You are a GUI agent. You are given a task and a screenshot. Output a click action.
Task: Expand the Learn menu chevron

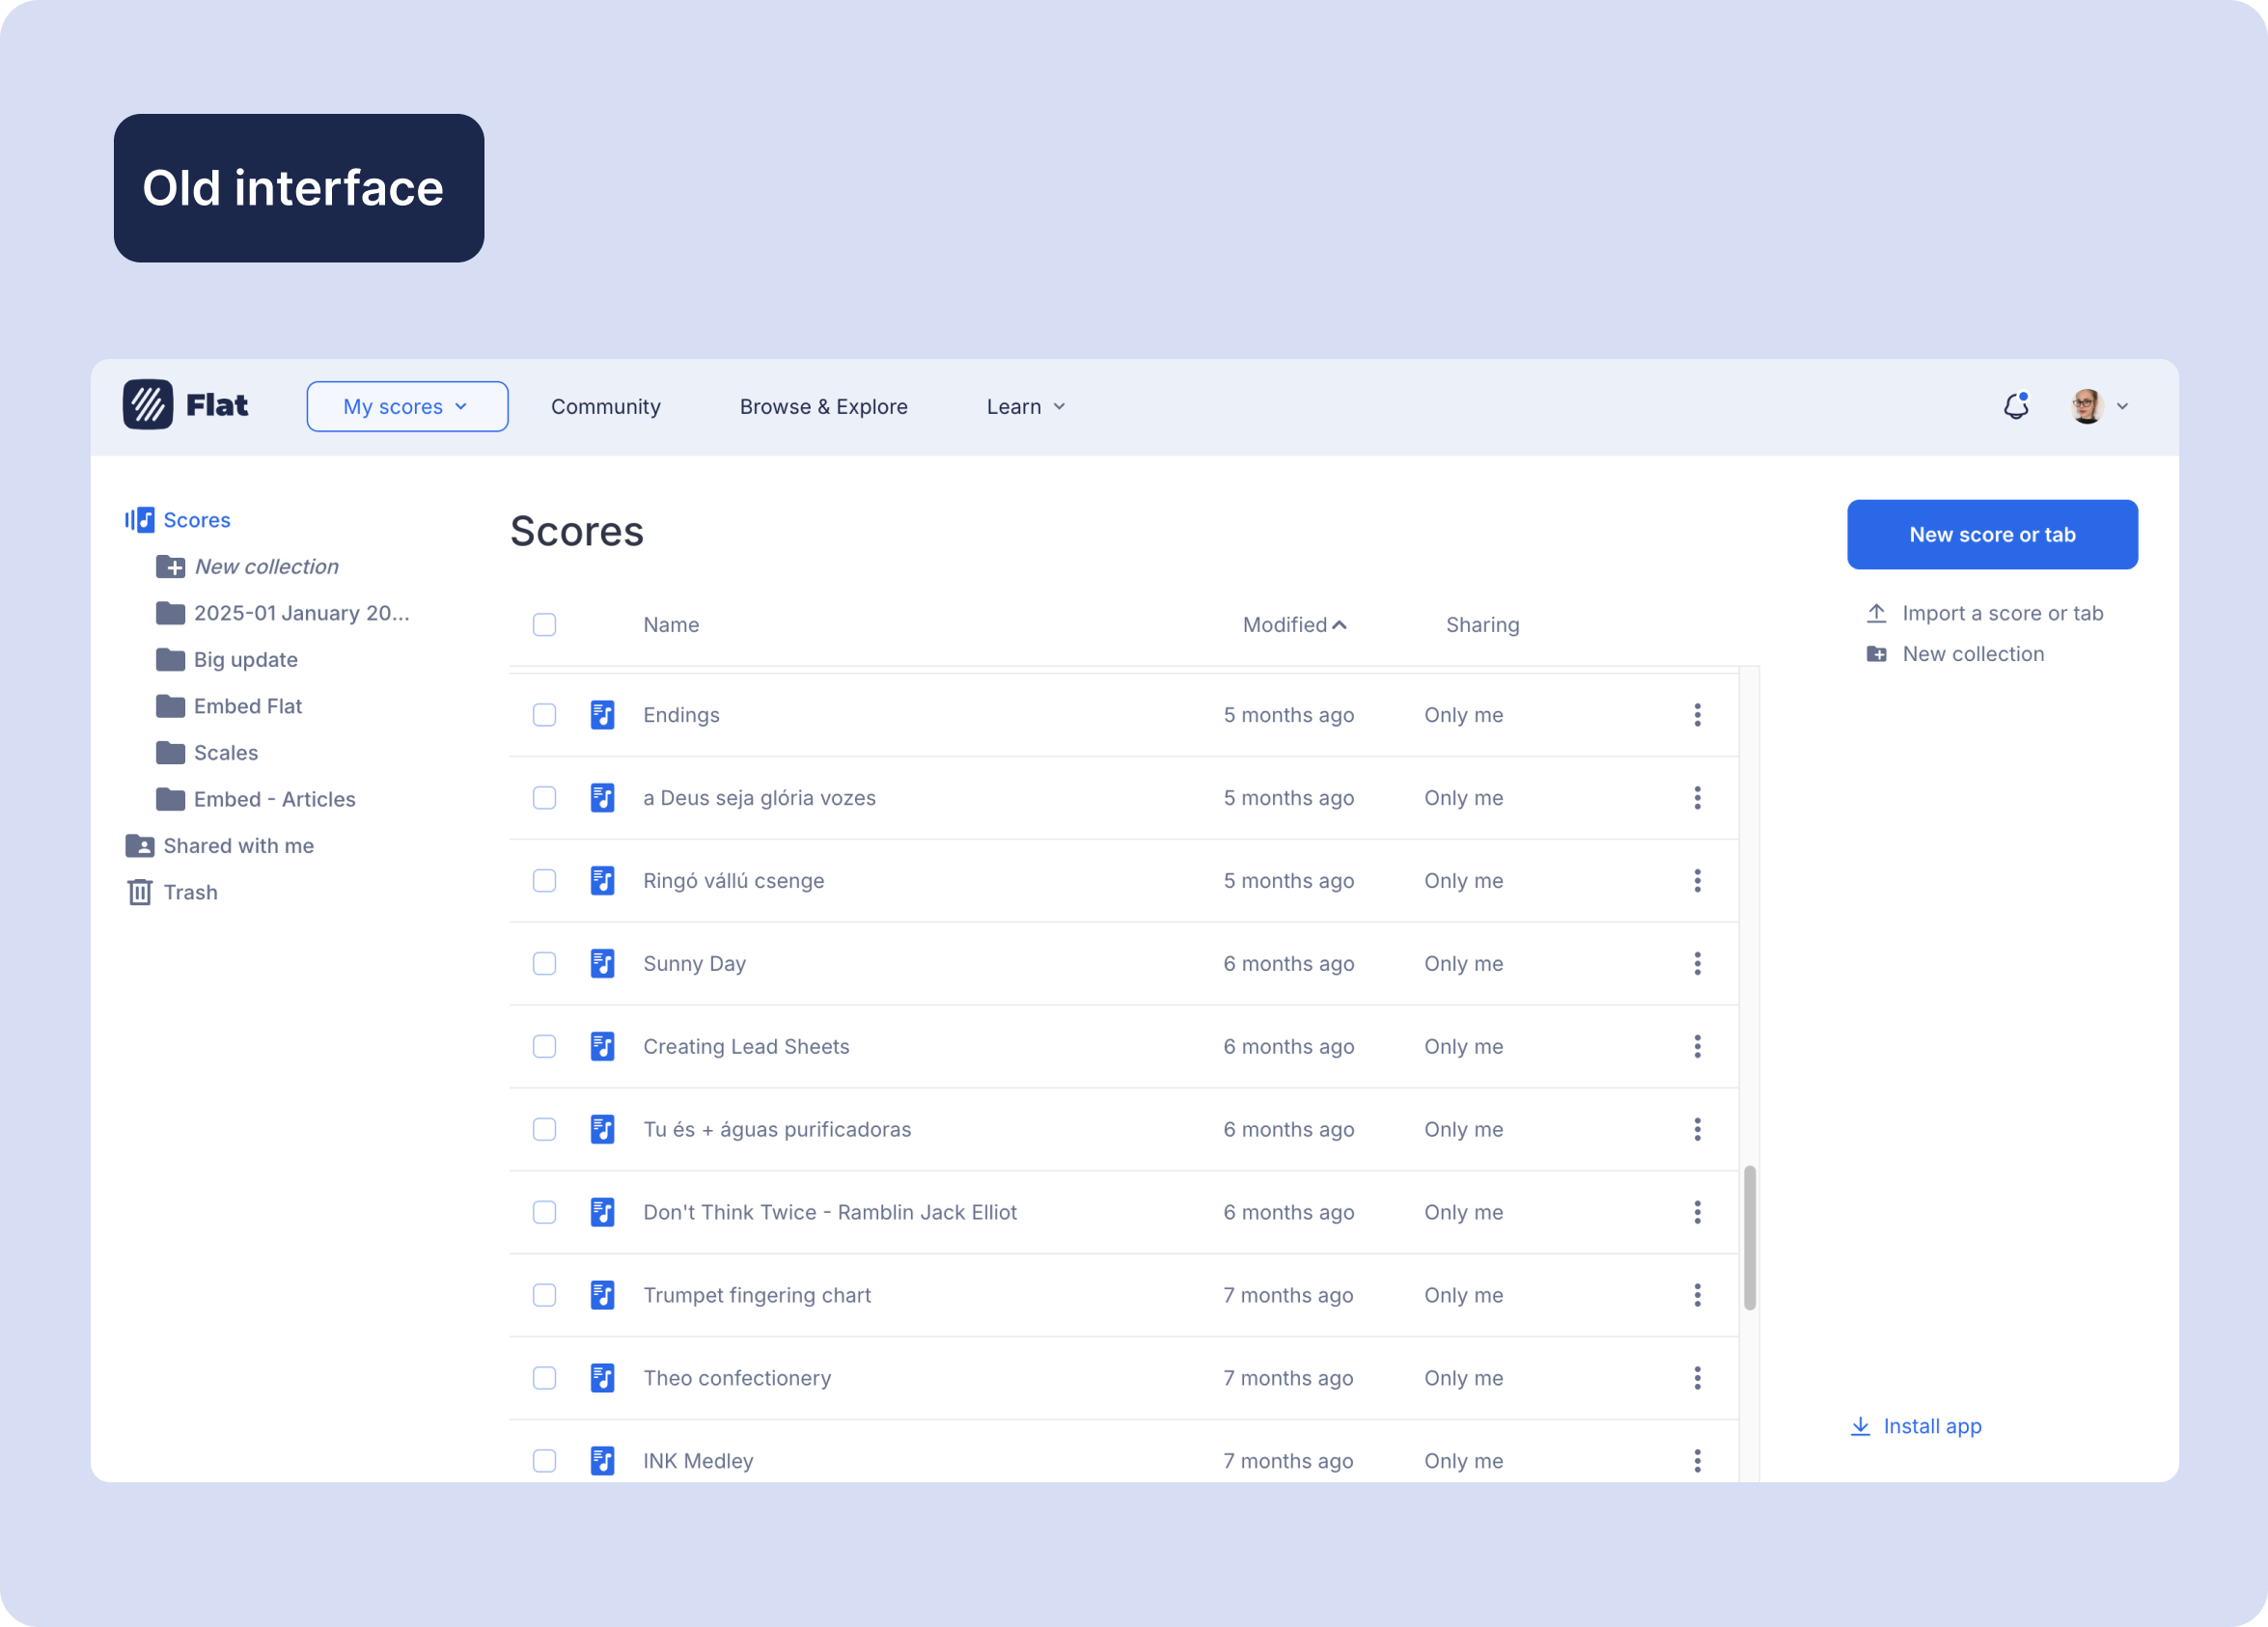coord(1060,407)
